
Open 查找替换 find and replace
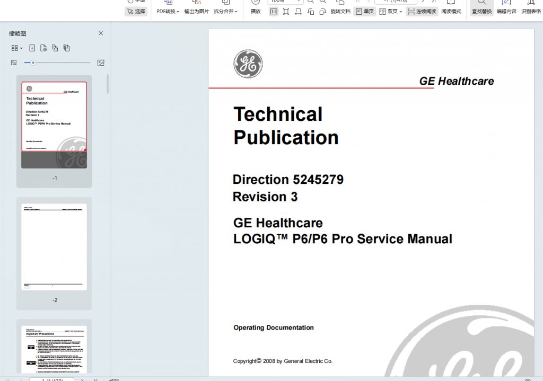coord(481,12)
